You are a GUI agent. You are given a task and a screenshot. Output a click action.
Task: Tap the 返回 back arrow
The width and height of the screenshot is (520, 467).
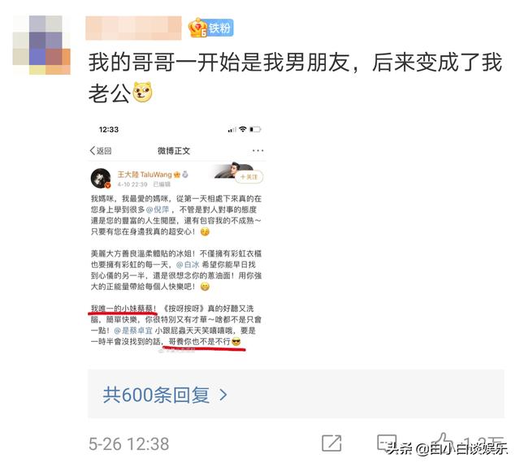[x=101, y=150]
